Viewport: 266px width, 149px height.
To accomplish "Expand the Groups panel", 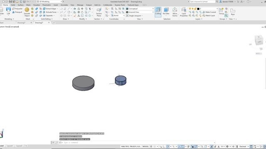I will 223,19.
